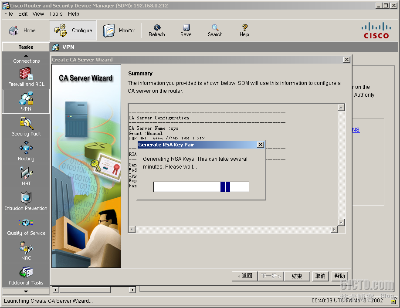400x308 pixels.
Task: Click the SDM title bar icon
Action: (x=6, y=5)
